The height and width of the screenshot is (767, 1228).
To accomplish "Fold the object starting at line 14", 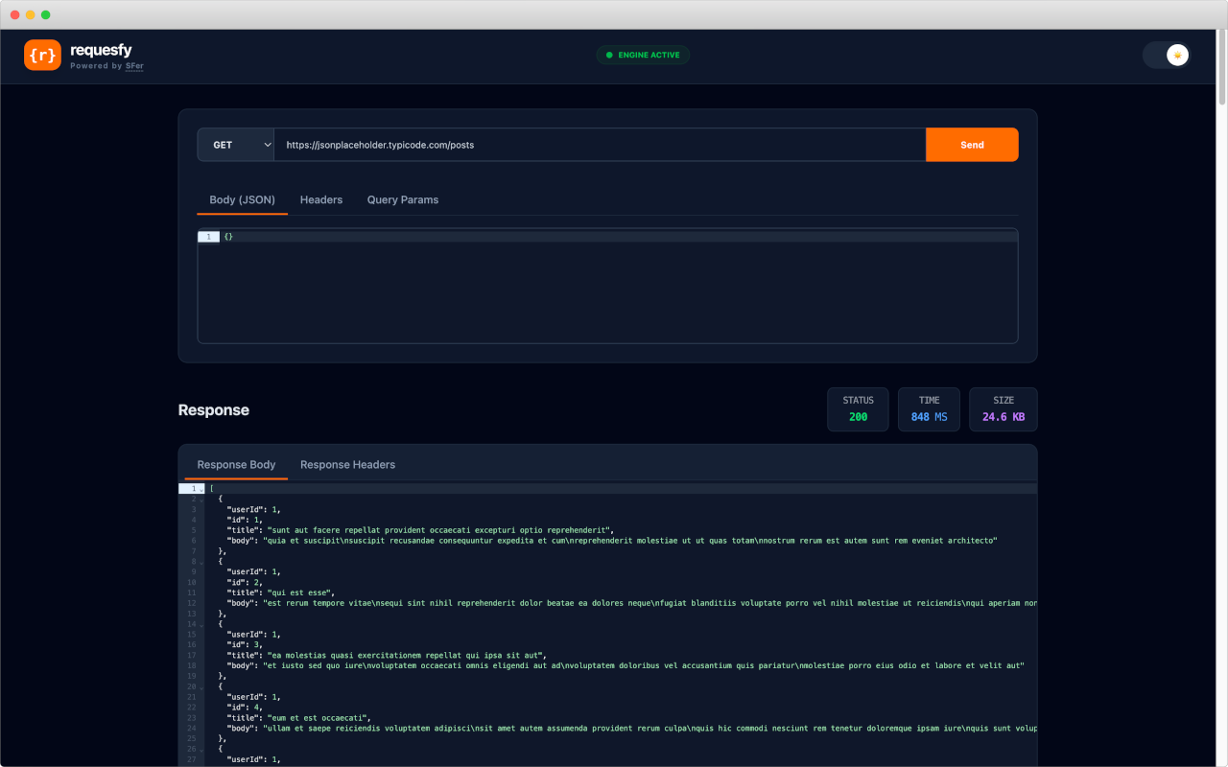I will coord(201,624).
